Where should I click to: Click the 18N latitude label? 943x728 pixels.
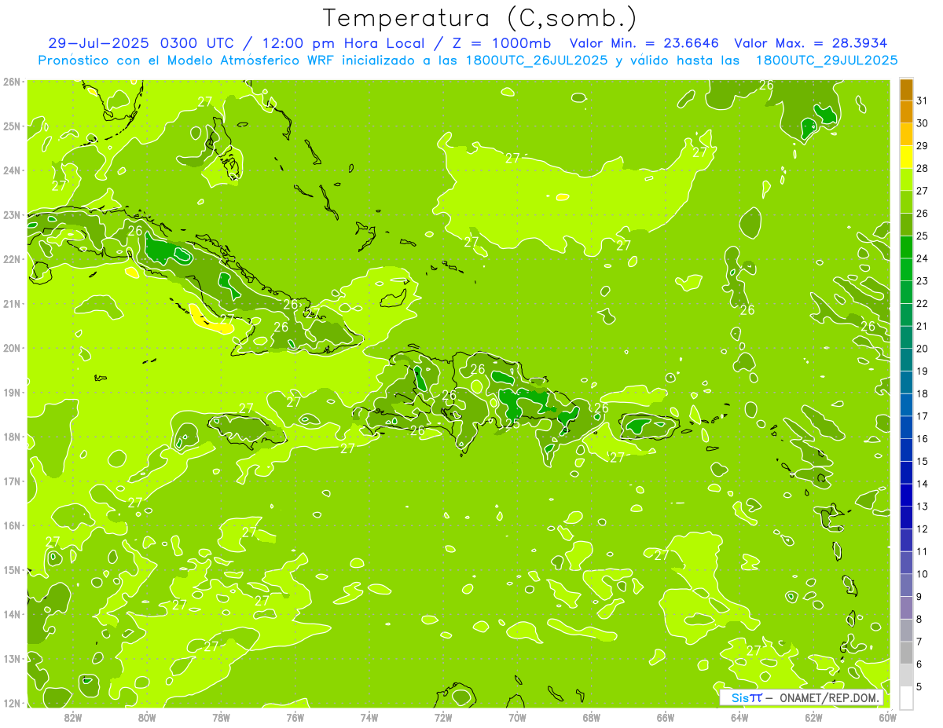pyautogui.click(x=11, y=437)
